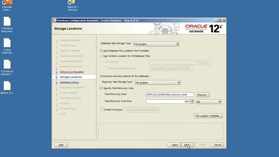
Task: Open the obiee12c Shortcut desktop icon
Action: [73, 5]
